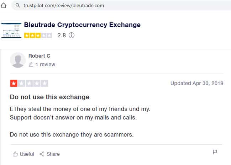The width and height of the screenshot is (231, 165).
Task: Click the Bleutrade Cryptocurrency Exchange title
Action: click(x=82, y=25)
